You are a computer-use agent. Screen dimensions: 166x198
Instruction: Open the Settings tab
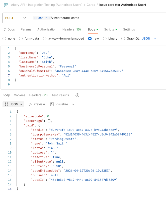coord(129,29)
